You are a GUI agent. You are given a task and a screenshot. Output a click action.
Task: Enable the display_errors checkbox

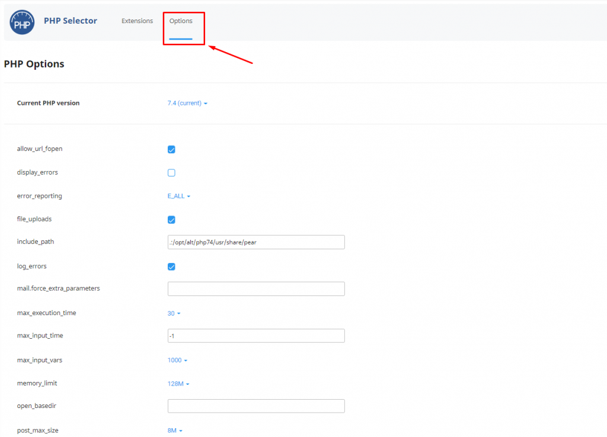point(171,172)
